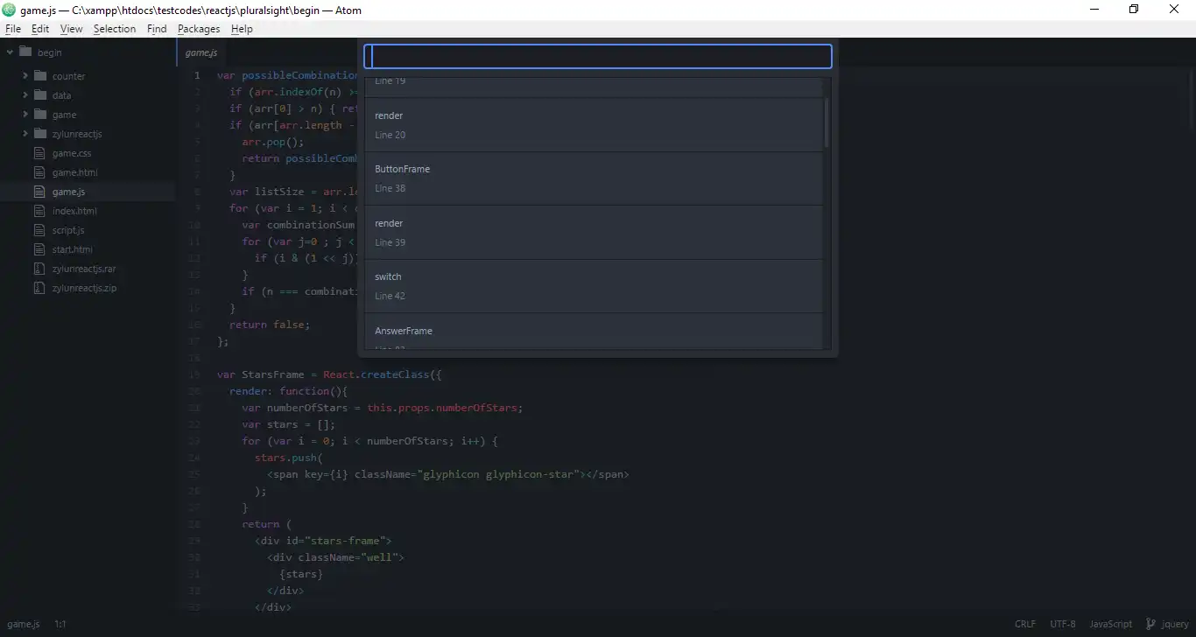Click the game.css file icon

[40, 152]
